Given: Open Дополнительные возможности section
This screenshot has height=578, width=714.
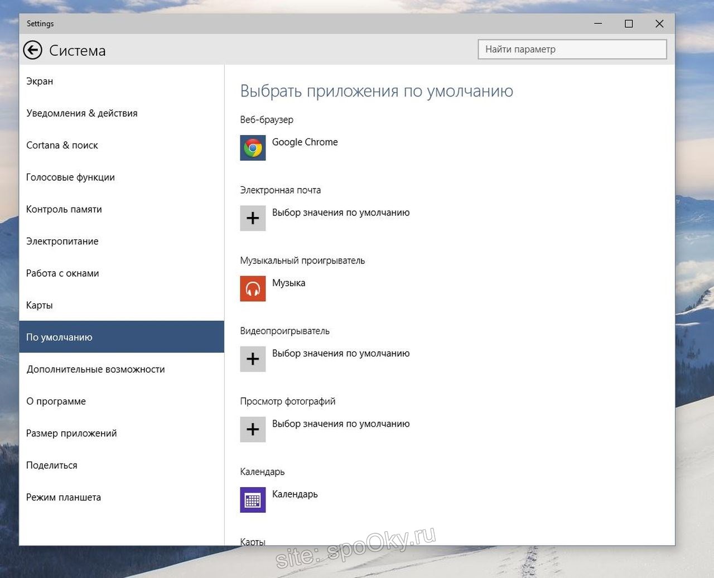Looking at the screenshot, I should point(95,369).
